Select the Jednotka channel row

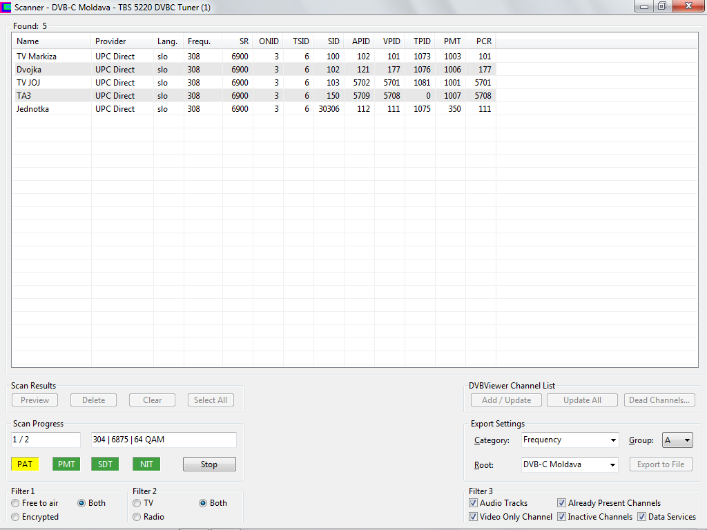pyautogui.click(x=254, y=108)
